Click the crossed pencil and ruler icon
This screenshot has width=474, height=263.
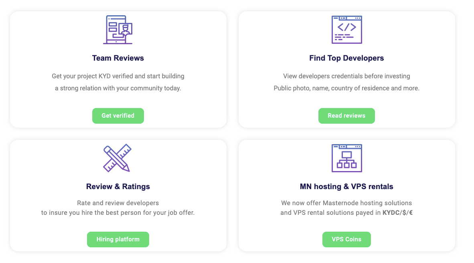[117, 158]
